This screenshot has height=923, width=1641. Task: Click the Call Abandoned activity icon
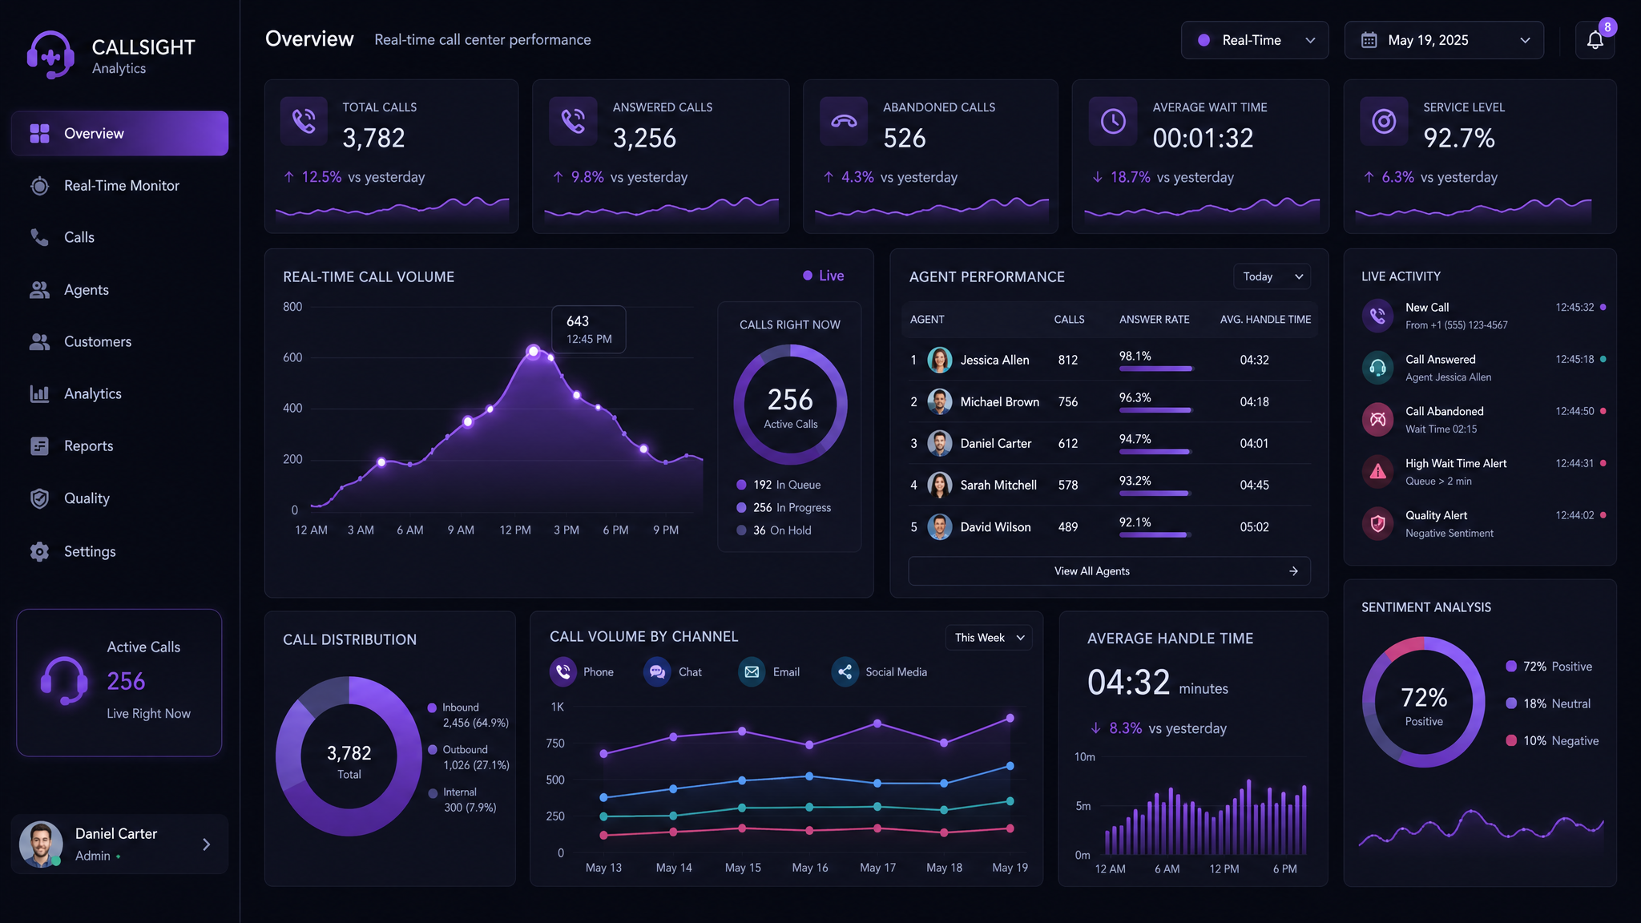pos(1377,419)
